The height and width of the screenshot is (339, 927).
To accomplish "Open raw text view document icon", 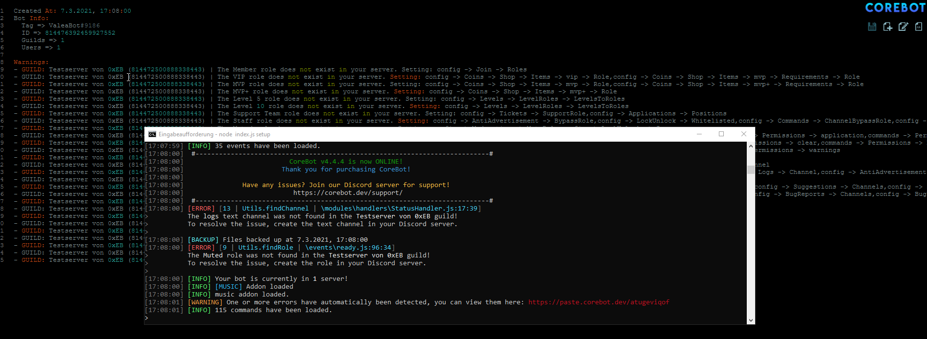I will tap(919, 27).
